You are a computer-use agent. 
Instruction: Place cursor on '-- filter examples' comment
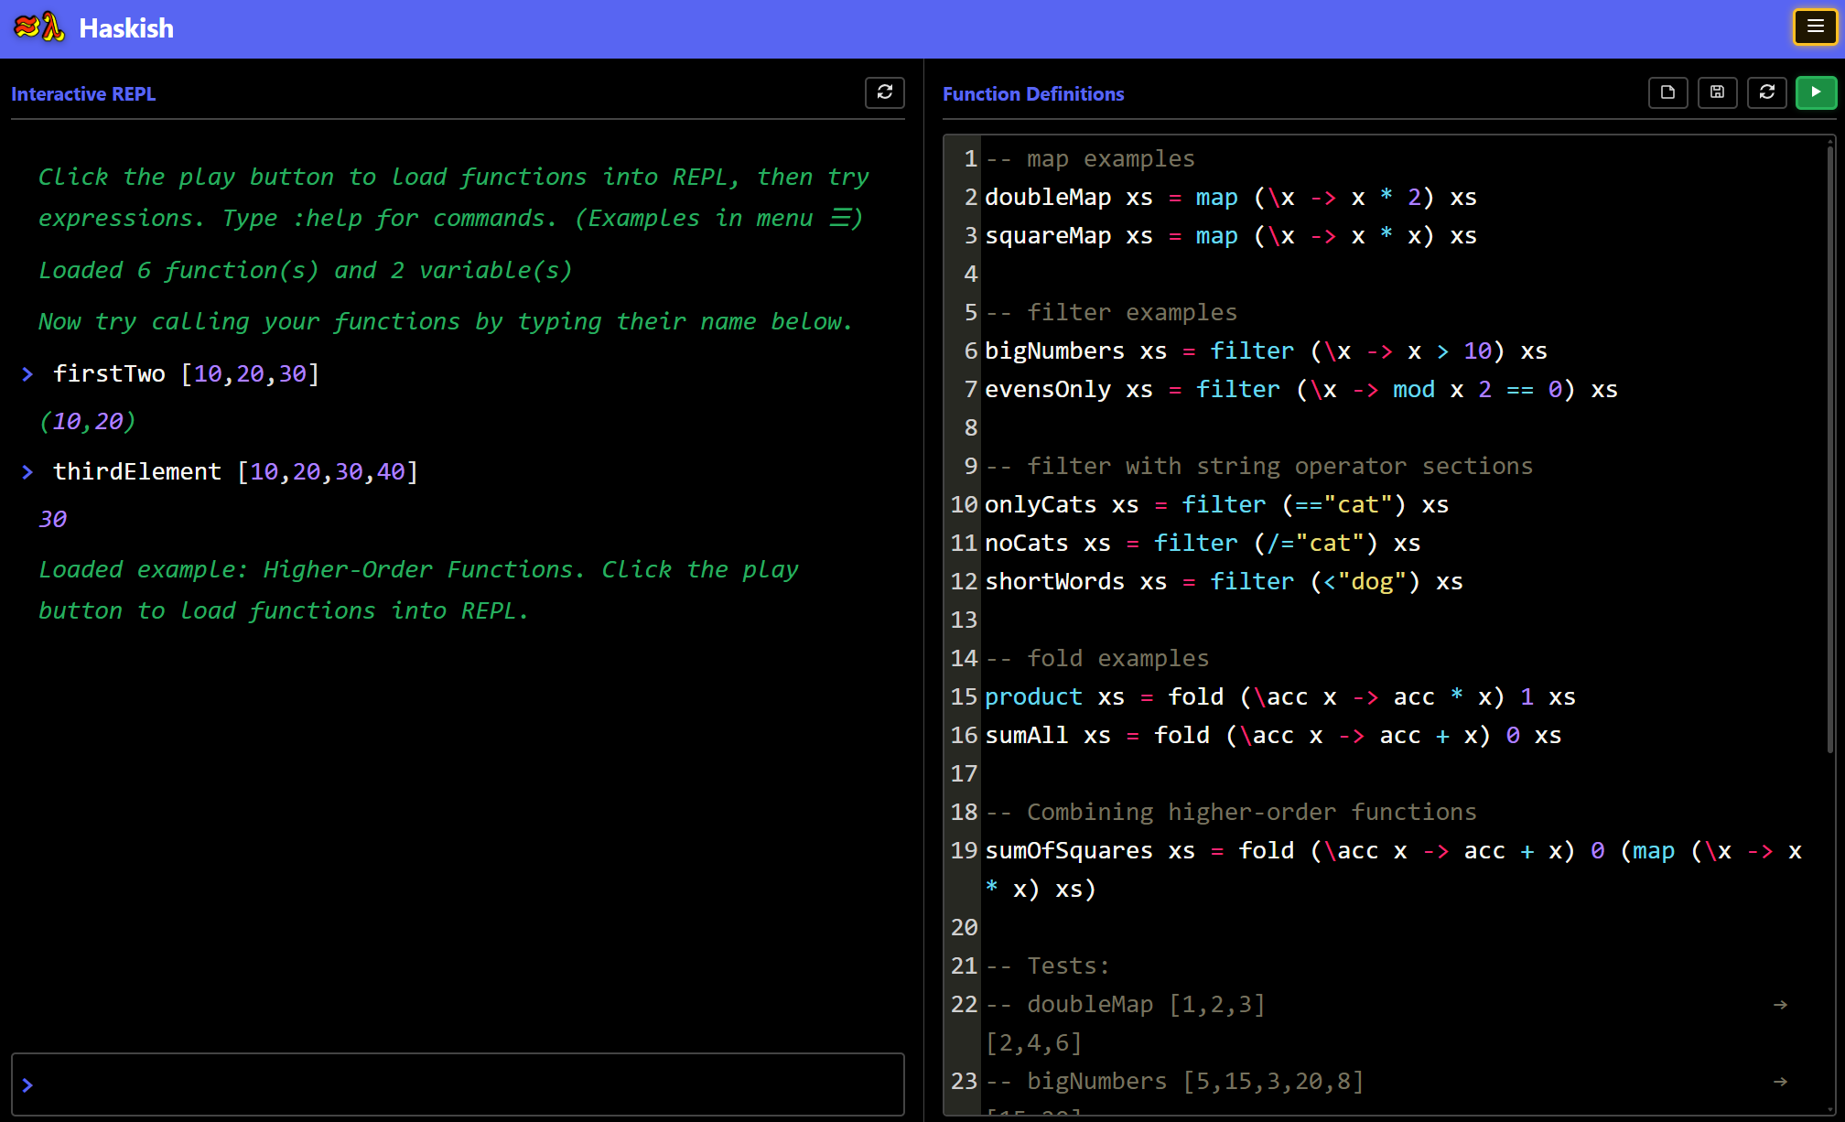coord(1111,312)
